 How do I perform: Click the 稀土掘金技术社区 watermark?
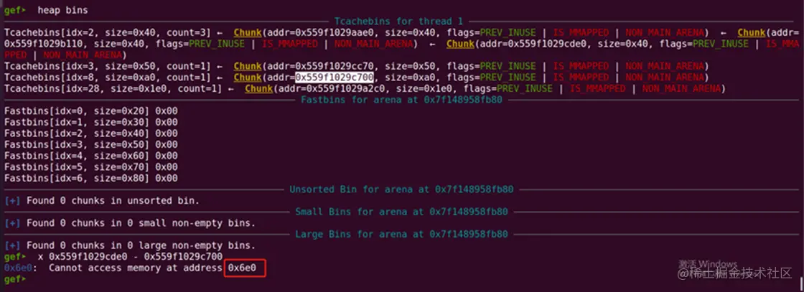[x=735, y=273]
